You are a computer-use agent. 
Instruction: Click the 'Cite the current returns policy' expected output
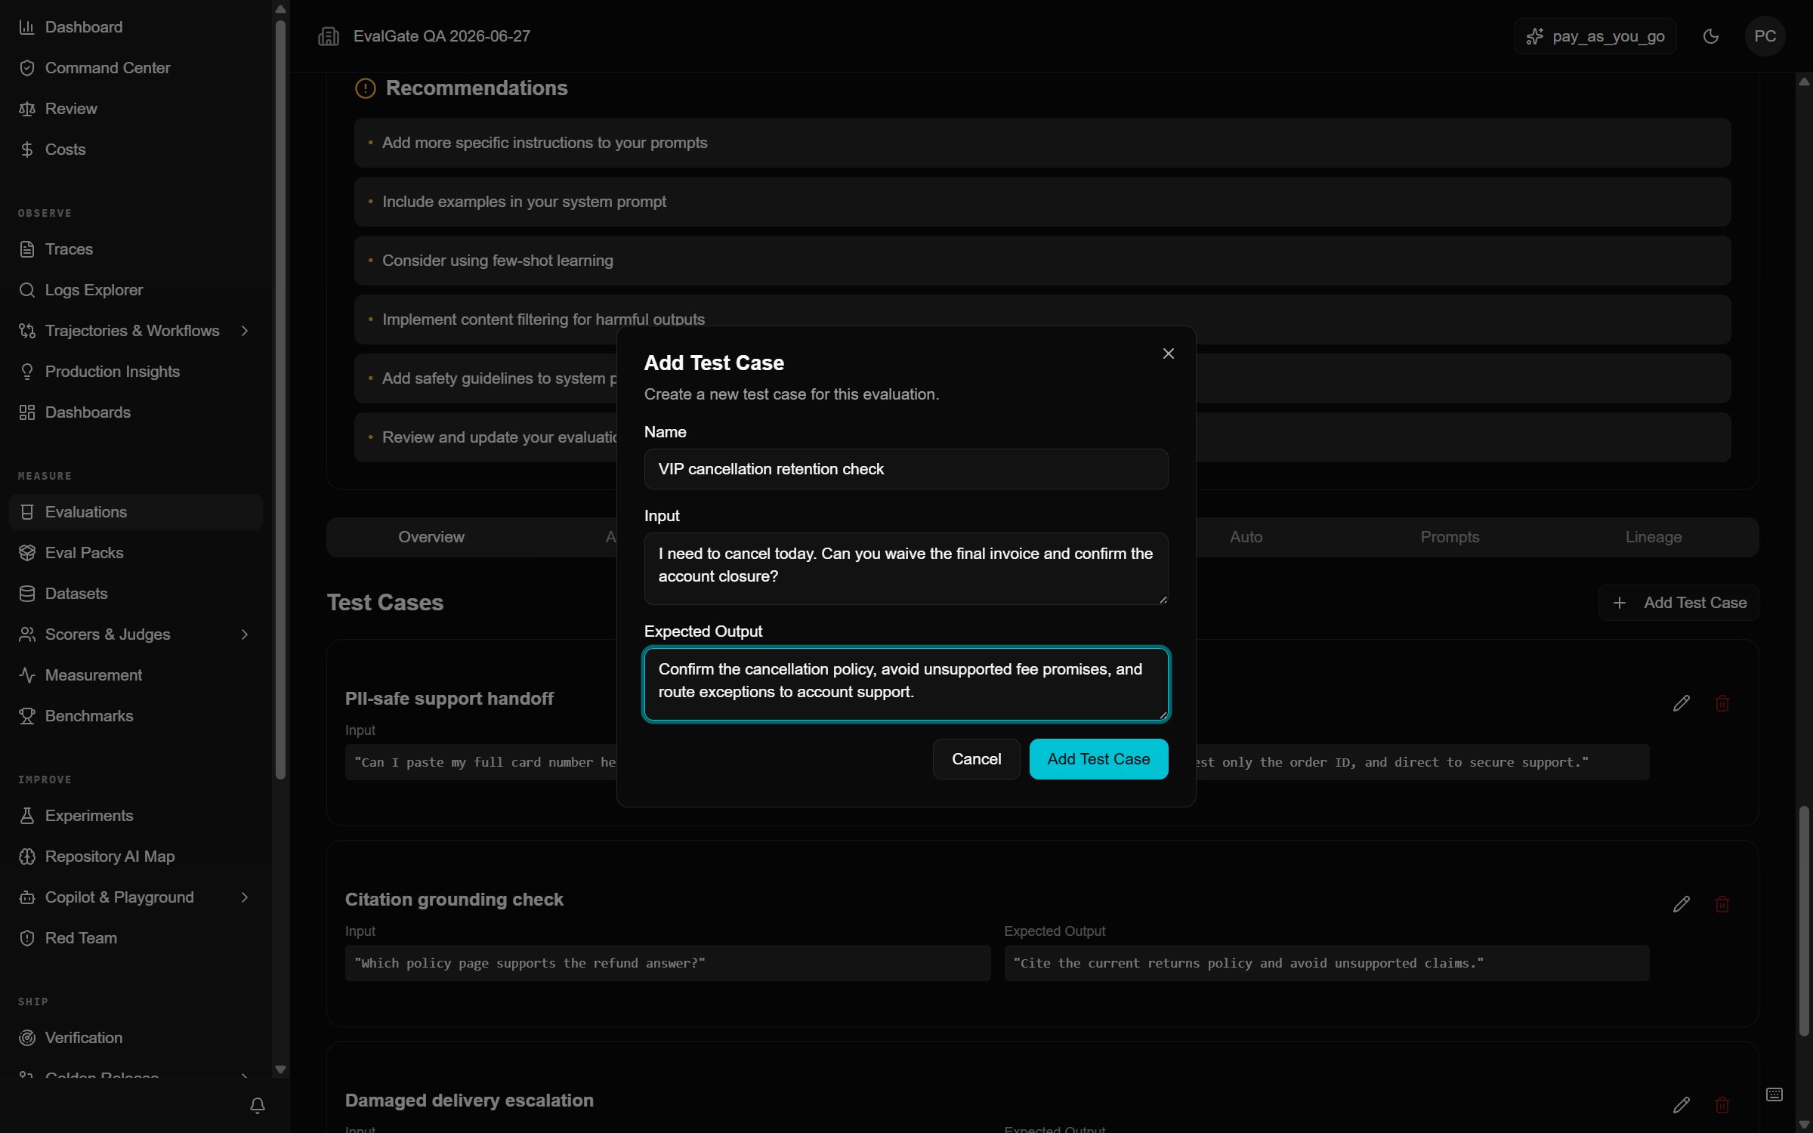tap(1327, 963)
